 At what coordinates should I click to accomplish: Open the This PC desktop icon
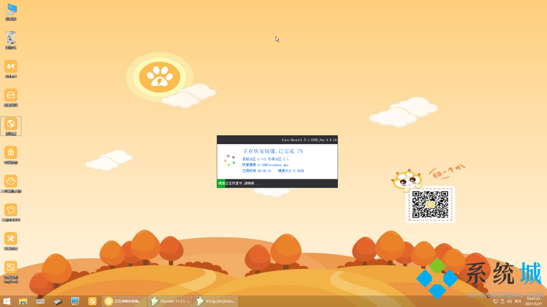pyautogui.click(x=11, y=10)
